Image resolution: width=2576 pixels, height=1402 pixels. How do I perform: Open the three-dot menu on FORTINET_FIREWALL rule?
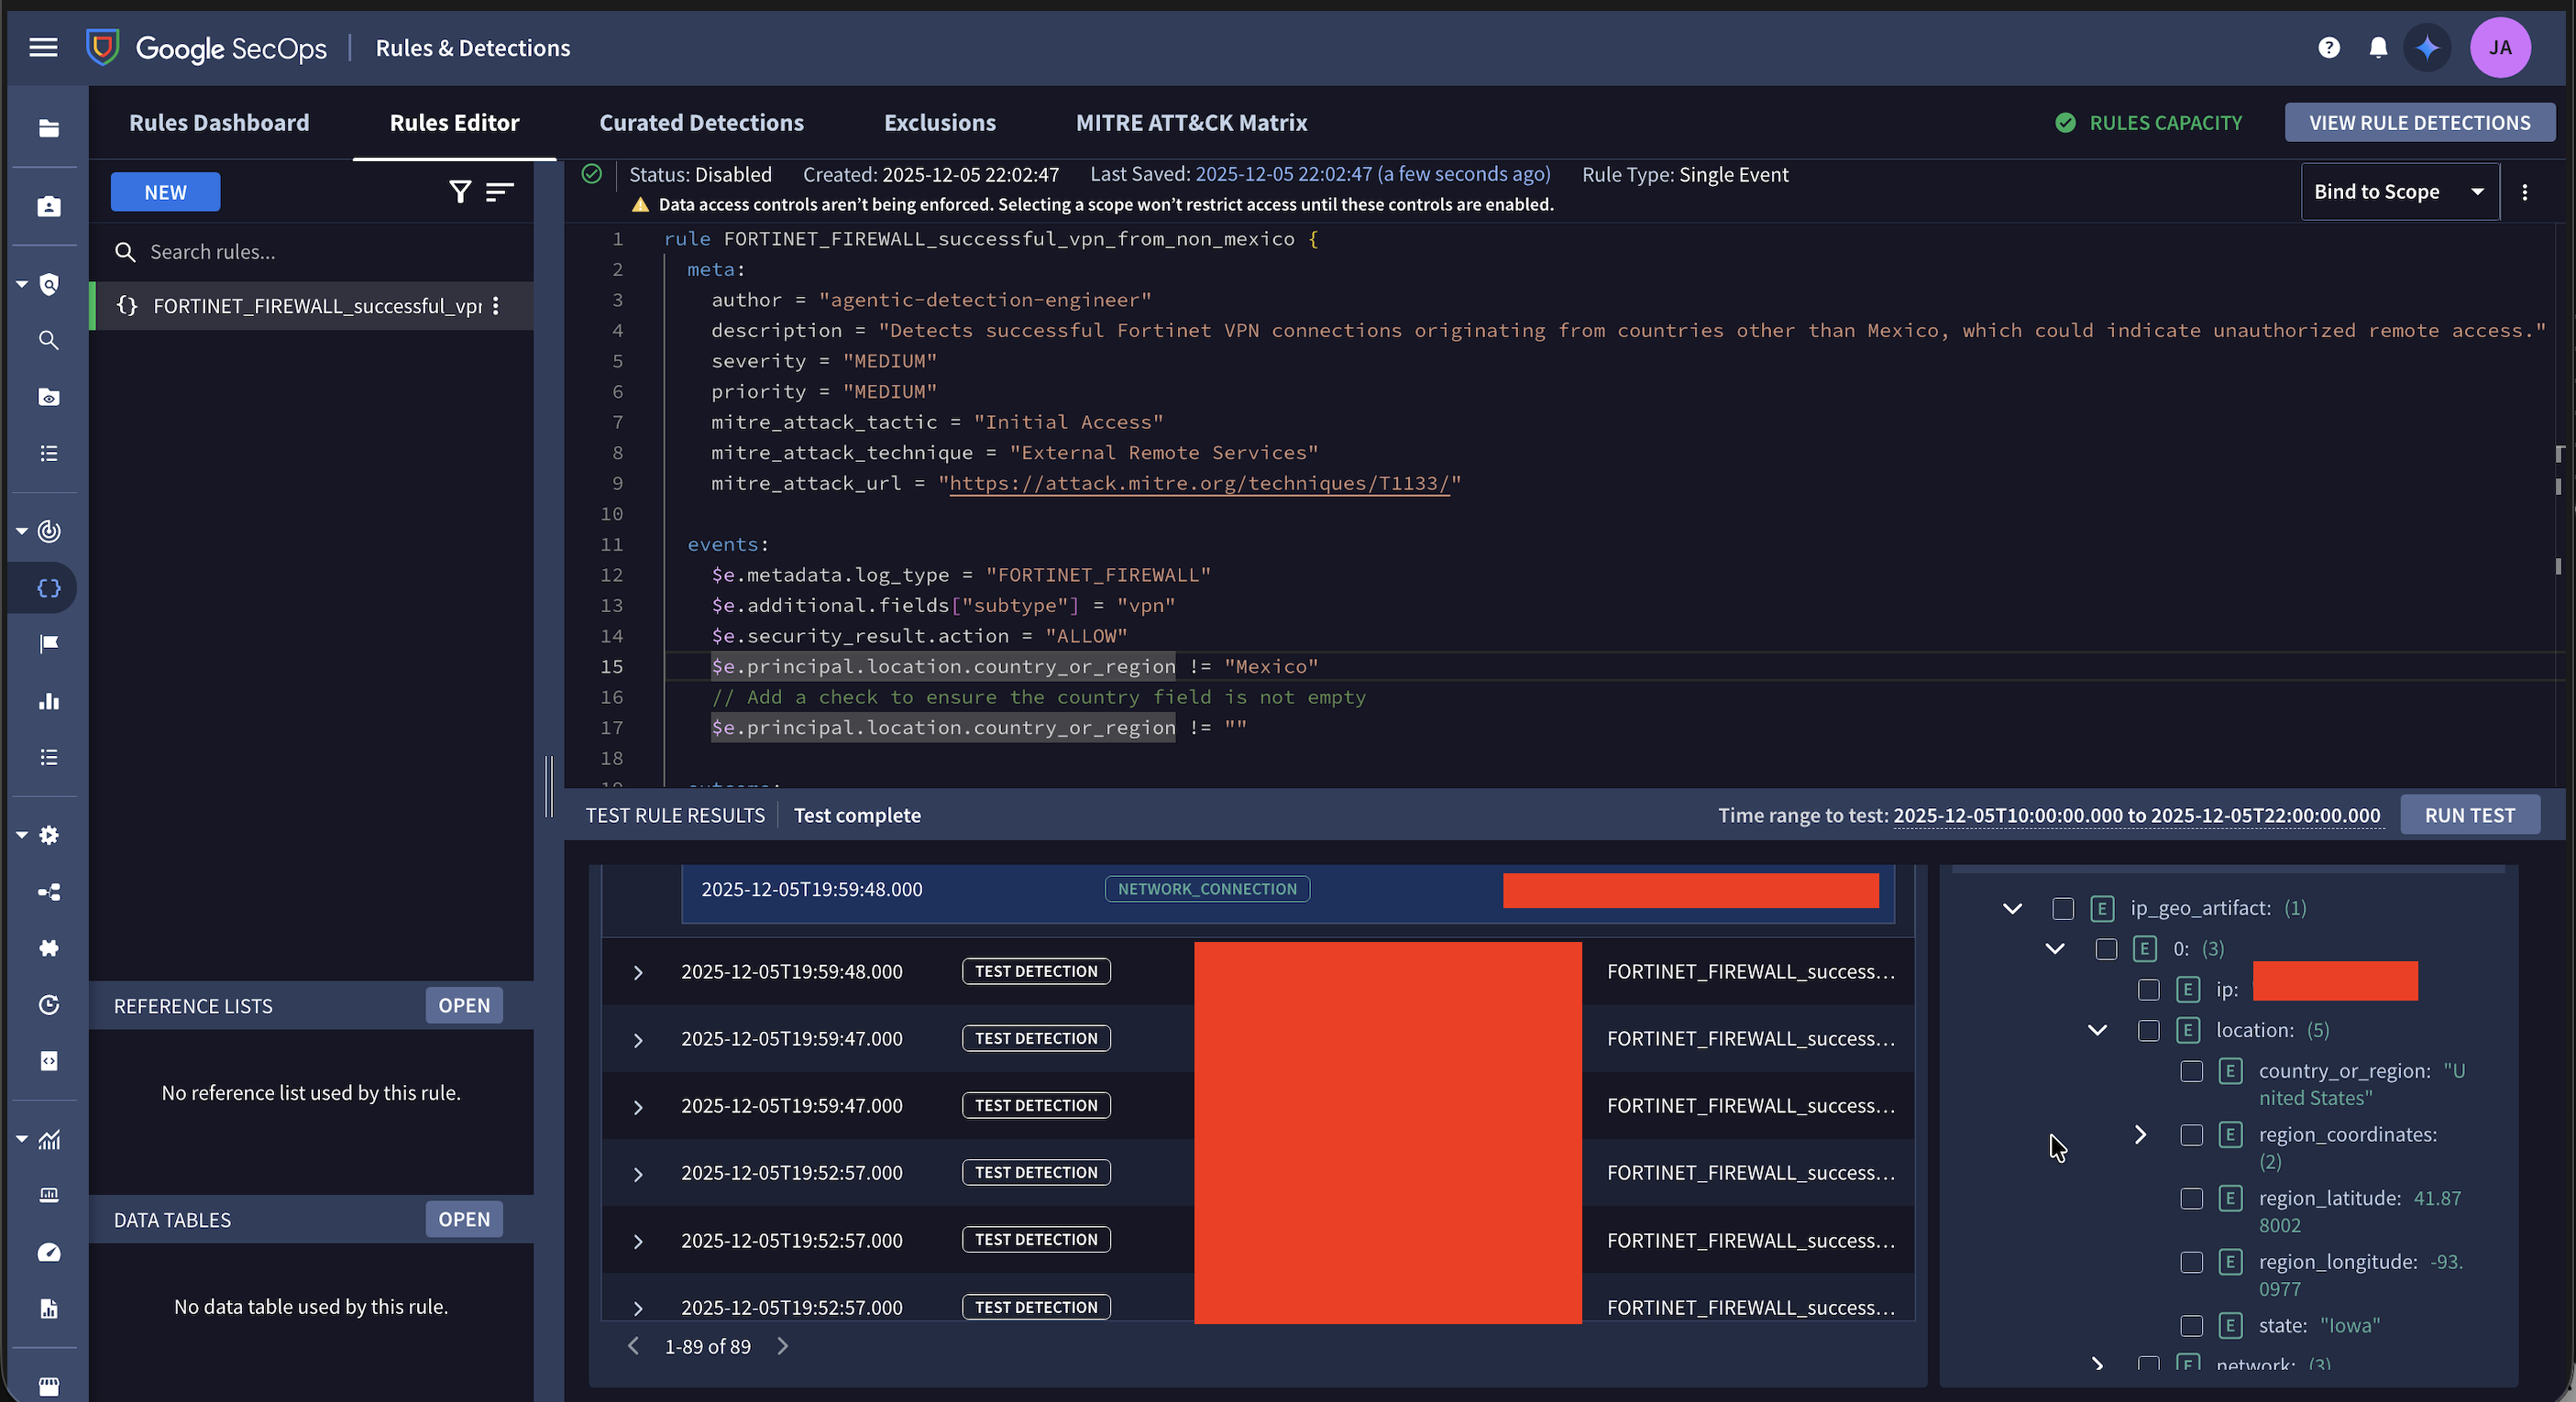tap(497, 307)
